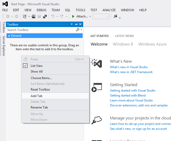Open the SQL menu
This screenshot has height=141, width=171.
tap(68, 10)
